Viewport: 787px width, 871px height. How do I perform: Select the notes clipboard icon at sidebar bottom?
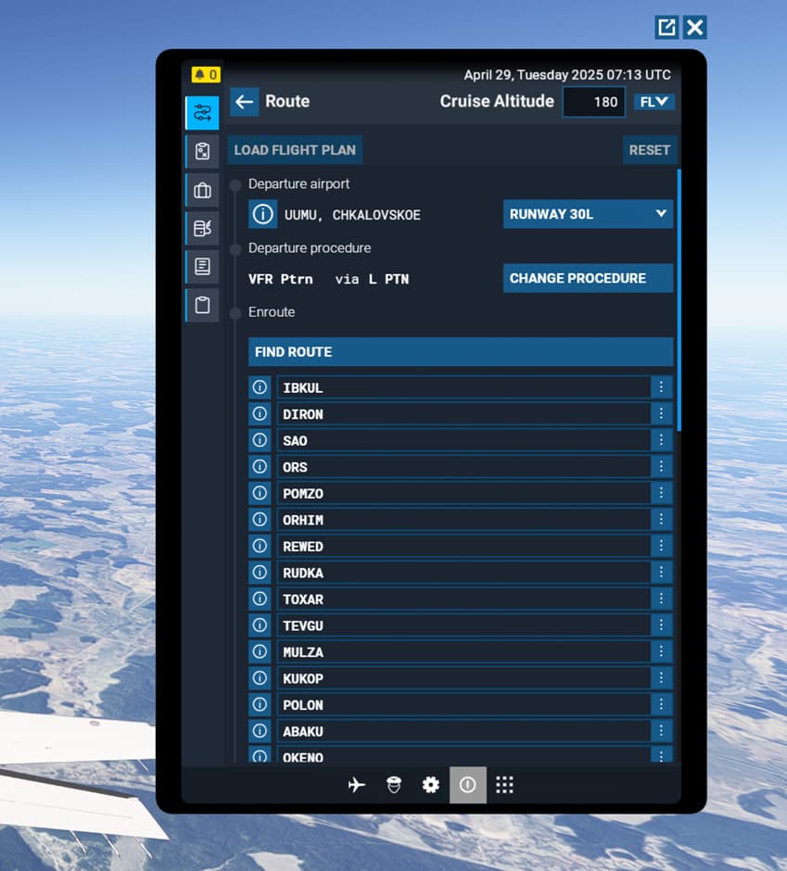[203, 304]
